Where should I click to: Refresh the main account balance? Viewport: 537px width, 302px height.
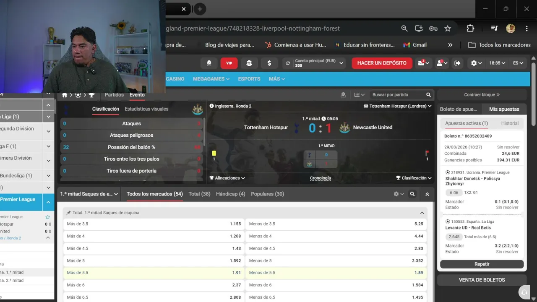288,63
